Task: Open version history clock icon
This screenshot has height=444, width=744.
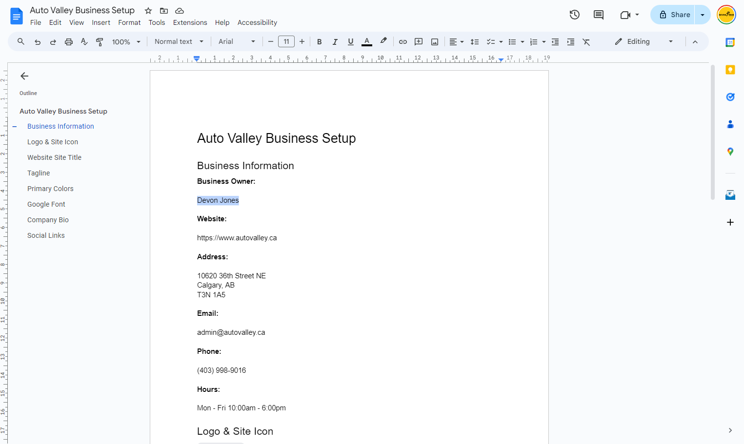Action: point(575,15)
